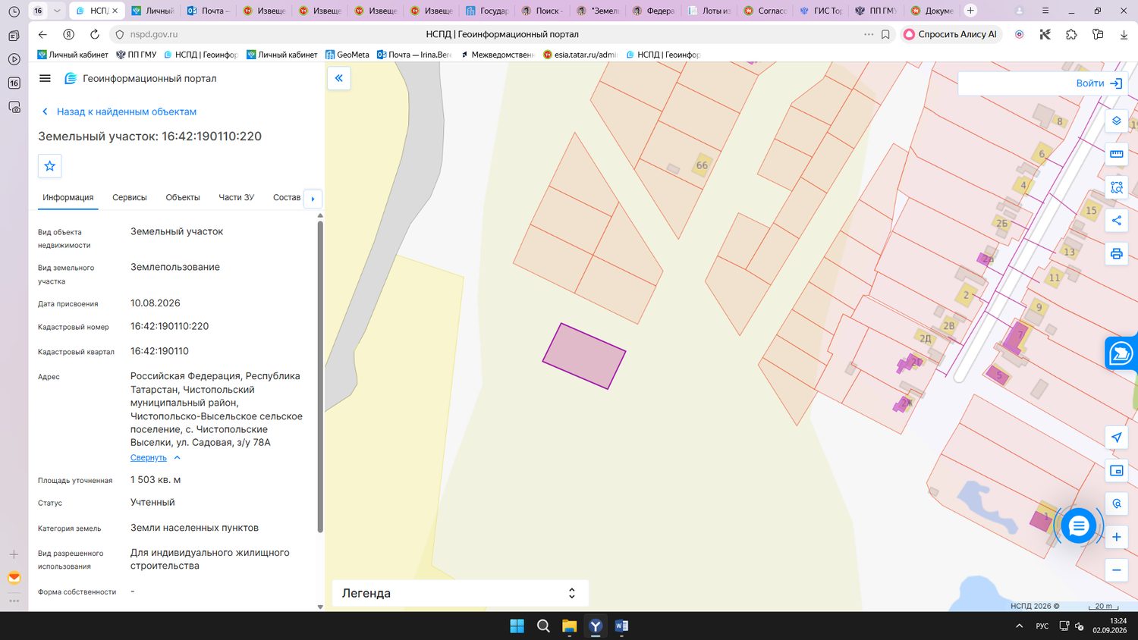Open the portal hamburger menu
Image resolution: width=1138 pixels, height=640 pixels.
[x=45, y=78]
